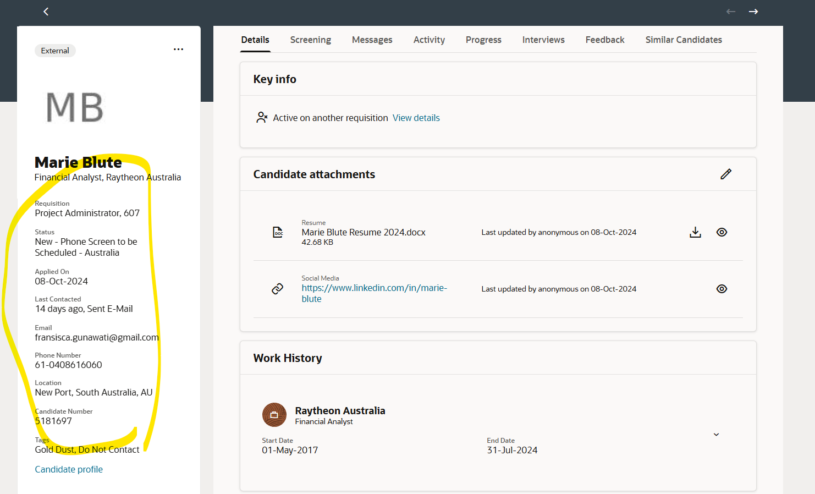The height and width of the screenshot is (494, 815).
Task: Click the back chevron at top left
Action: pos(46,12)
